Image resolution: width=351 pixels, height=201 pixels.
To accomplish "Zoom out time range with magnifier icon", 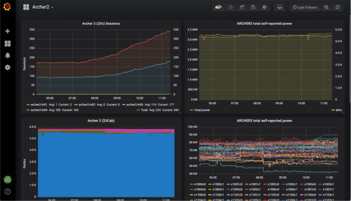I will (x=326, y=7).
